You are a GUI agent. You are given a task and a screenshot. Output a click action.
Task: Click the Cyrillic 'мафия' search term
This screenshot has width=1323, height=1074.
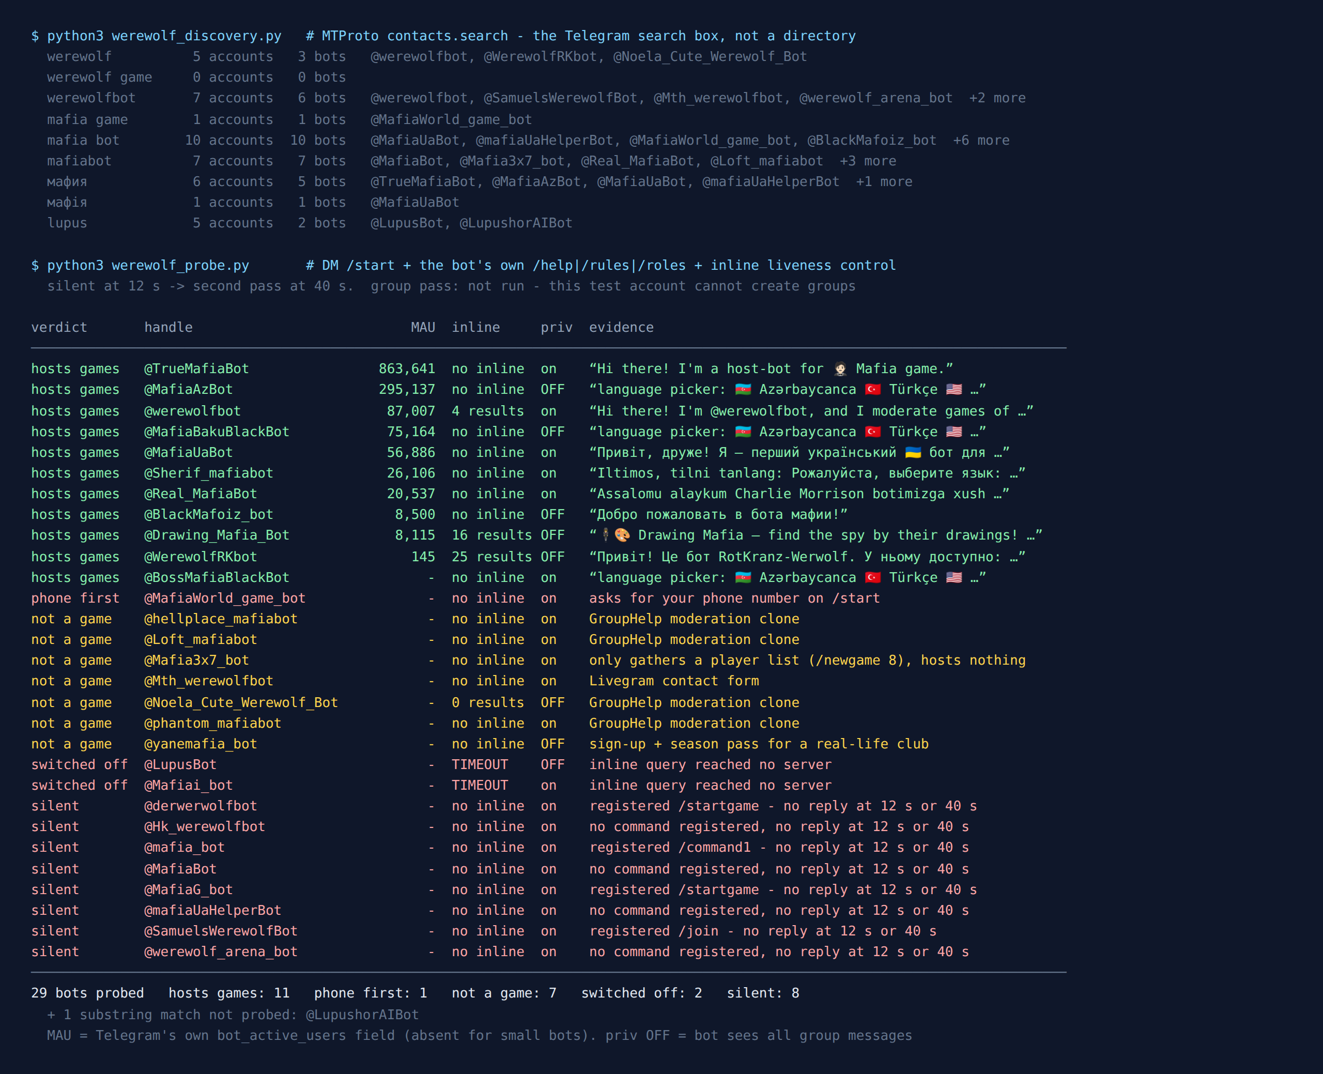[x=67, y=182]
